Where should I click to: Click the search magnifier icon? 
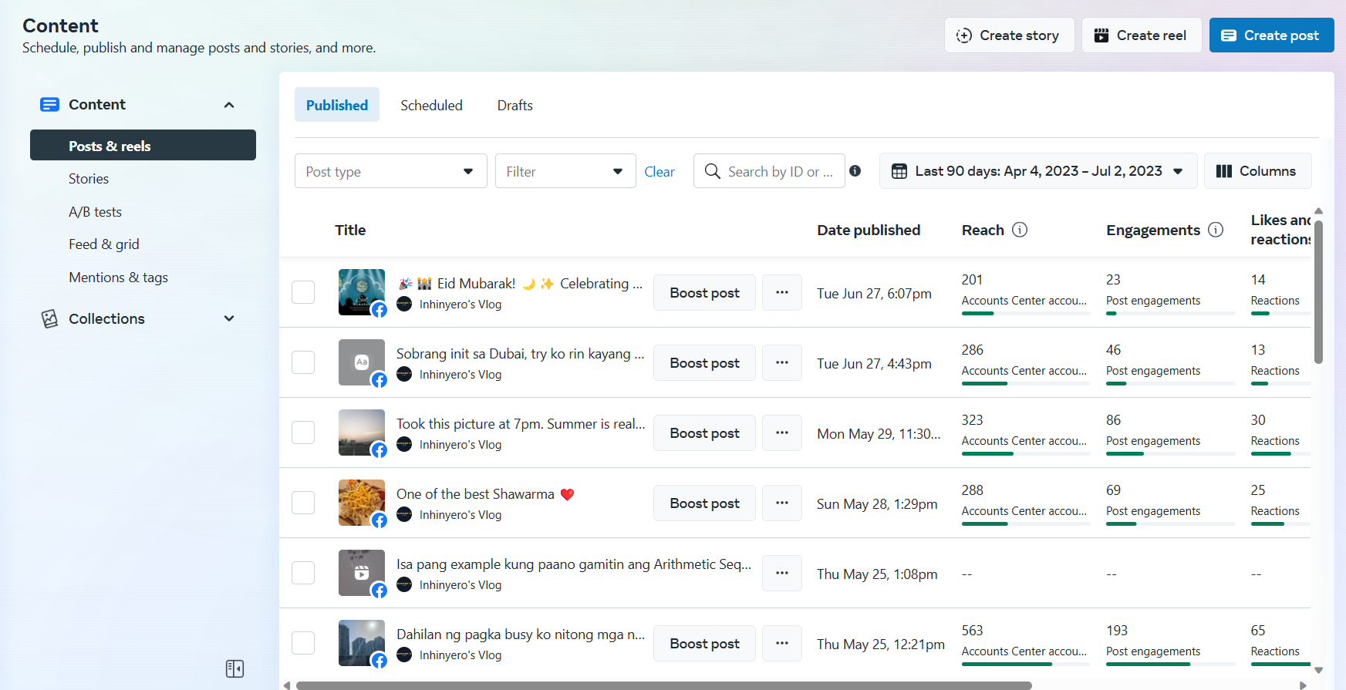coord(713,171)
